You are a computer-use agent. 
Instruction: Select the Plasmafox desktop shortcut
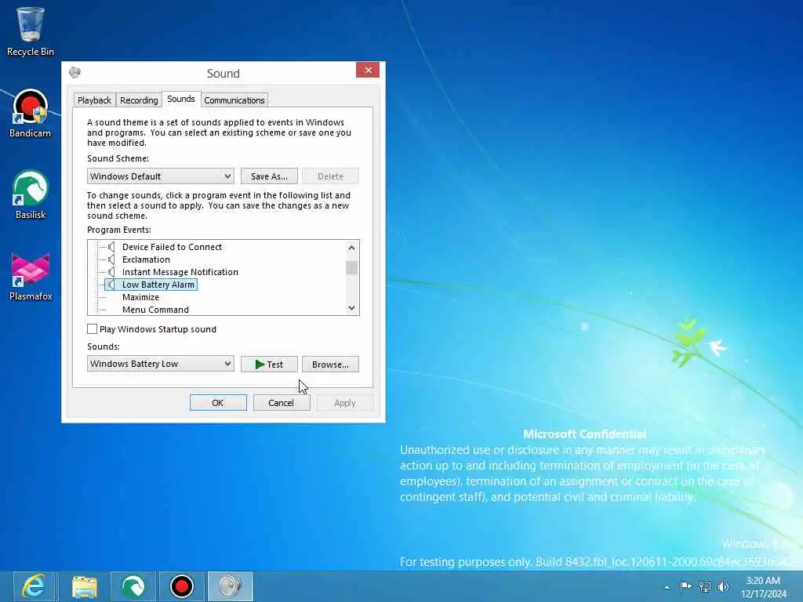pos(31,277)
